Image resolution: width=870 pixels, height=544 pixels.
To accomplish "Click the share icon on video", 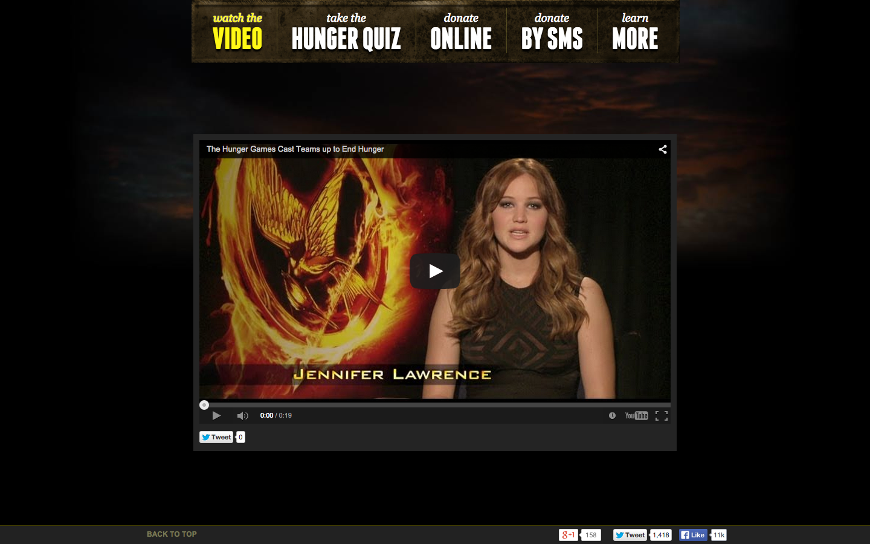I will coord(663,149).
